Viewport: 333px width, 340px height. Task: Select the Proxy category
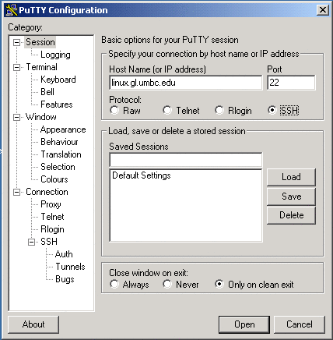51,204
